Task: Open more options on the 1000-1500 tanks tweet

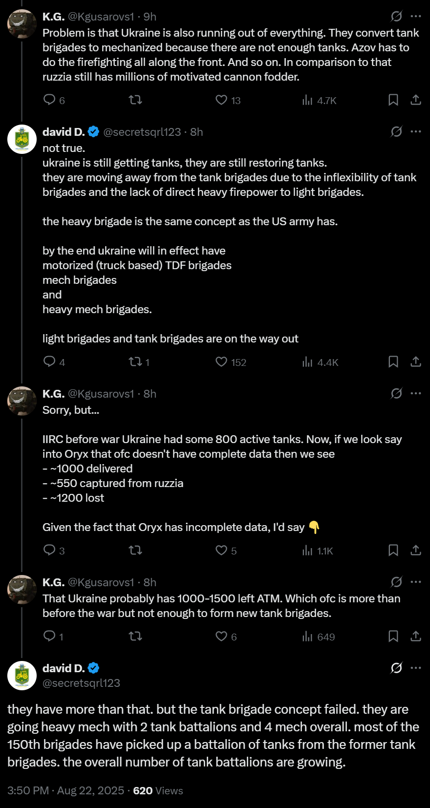Action: pyautogui.click(x=416, y=582)
